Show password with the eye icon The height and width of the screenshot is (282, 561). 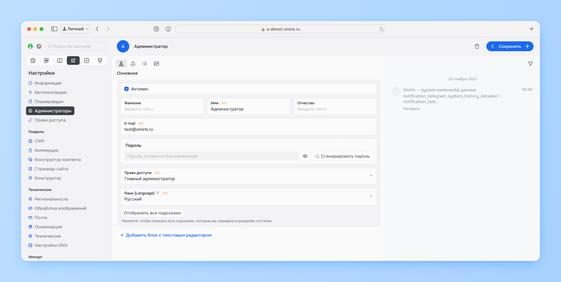[305, 156]
